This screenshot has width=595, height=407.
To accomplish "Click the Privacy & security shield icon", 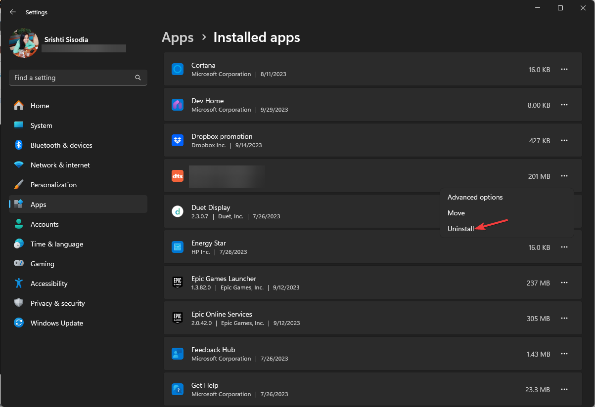I will (19, 303).
